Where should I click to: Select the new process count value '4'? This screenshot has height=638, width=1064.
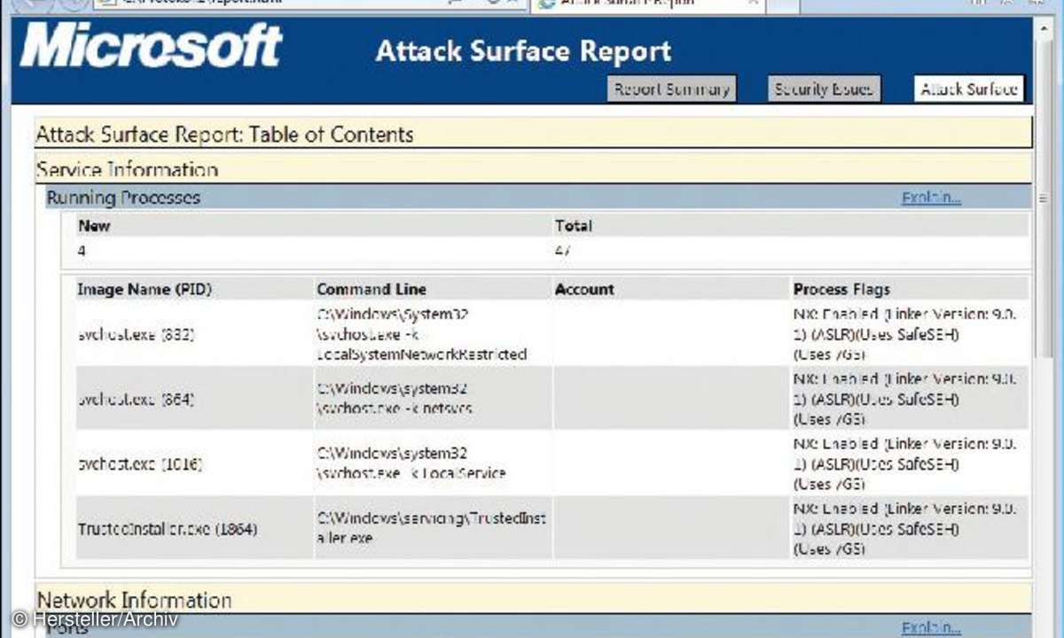(82, 251)
